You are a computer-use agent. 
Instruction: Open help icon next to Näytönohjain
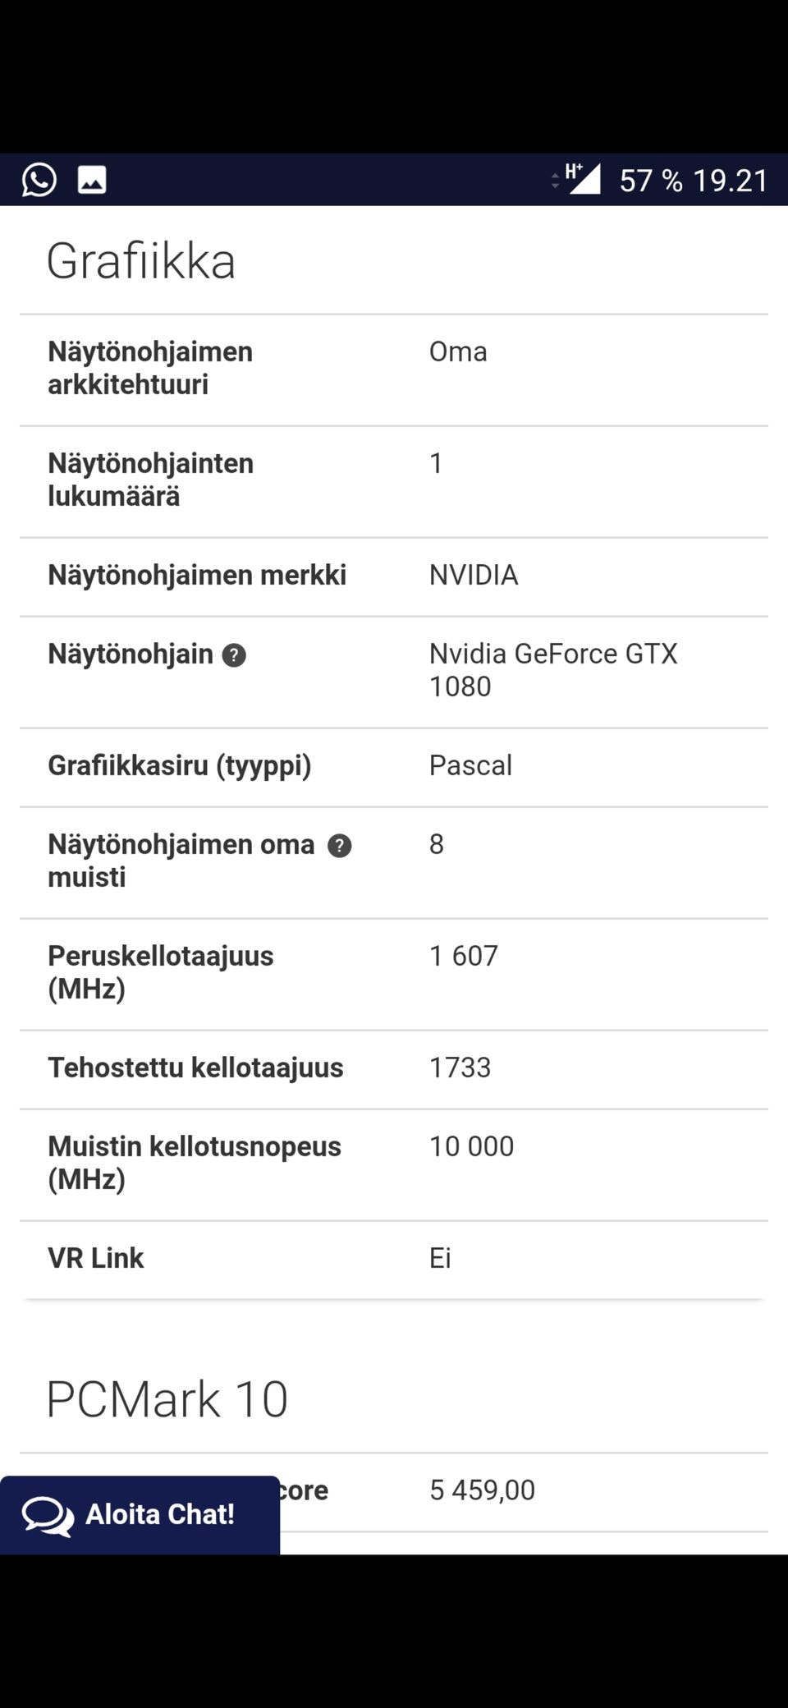point(234,655)
